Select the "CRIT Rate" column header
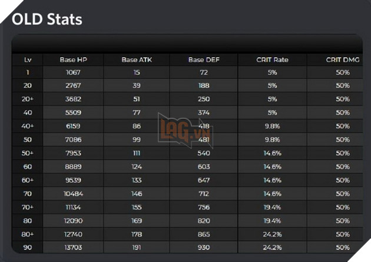The width and height of the screenshot is (371, 262). point(272,59)
